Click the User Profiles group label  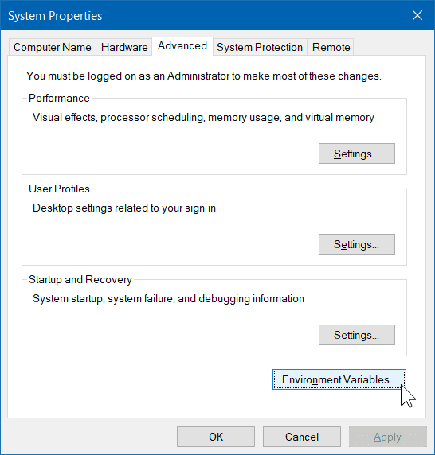[59, 189]
